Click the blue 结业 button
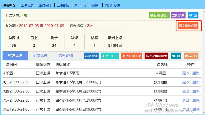 click(x=193, y=15)
